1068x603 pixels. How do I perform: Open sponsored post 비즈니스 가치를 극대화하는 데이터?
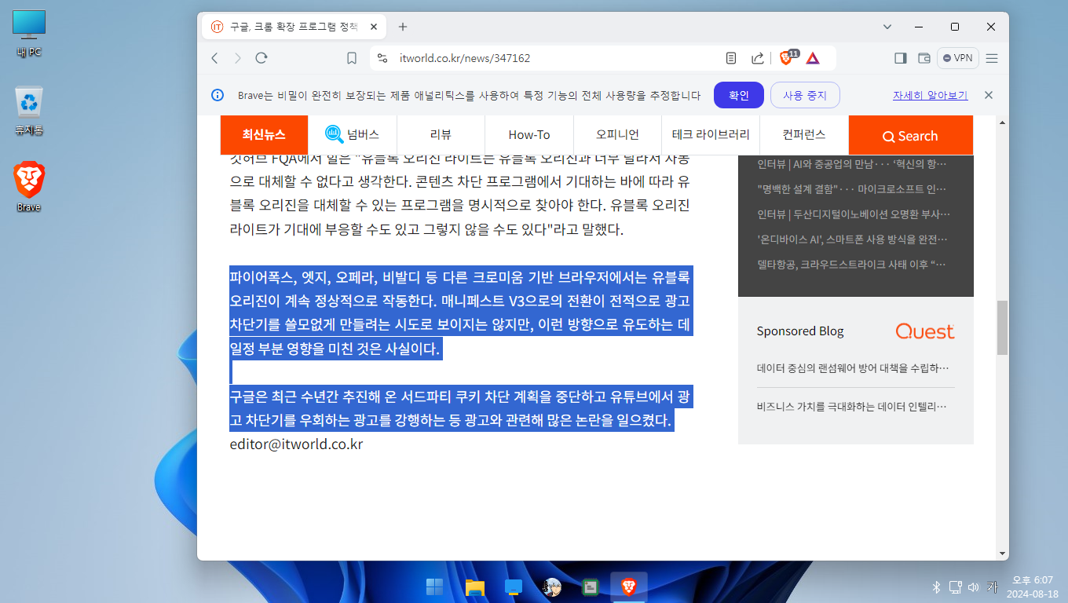coord(853,407)
